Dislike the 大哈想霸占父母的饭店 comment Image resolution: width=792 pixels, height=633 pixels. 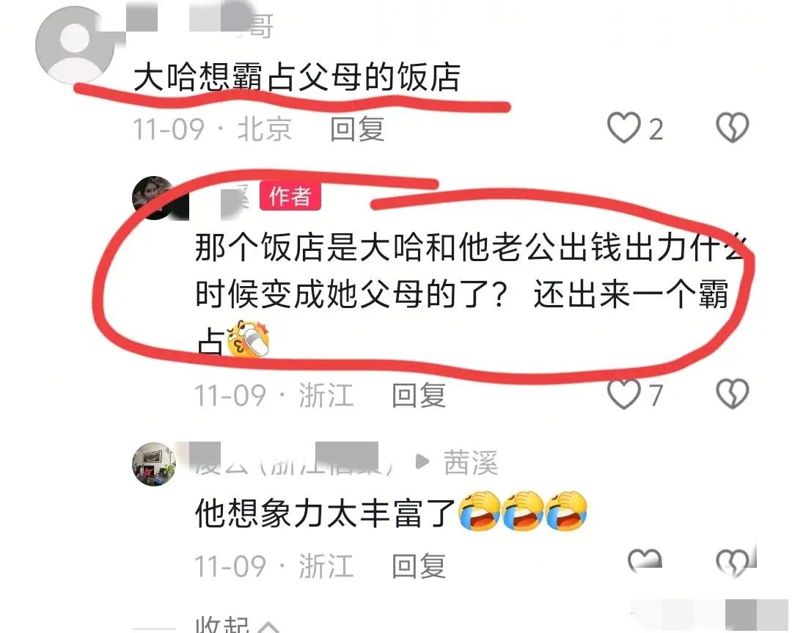point(733,128)
